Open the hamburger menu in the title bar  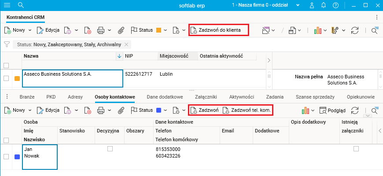[x=7, y=6]
